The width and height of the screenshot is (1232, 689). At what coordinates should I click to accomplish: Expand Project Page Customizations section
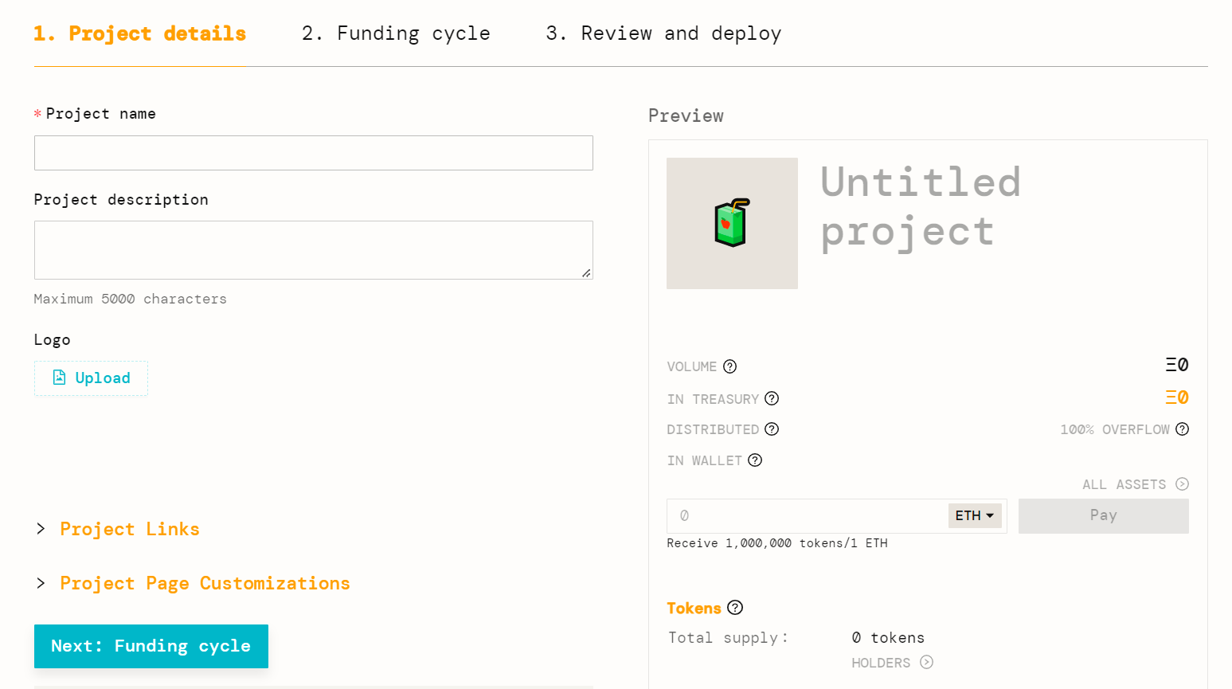click(205, 583)
